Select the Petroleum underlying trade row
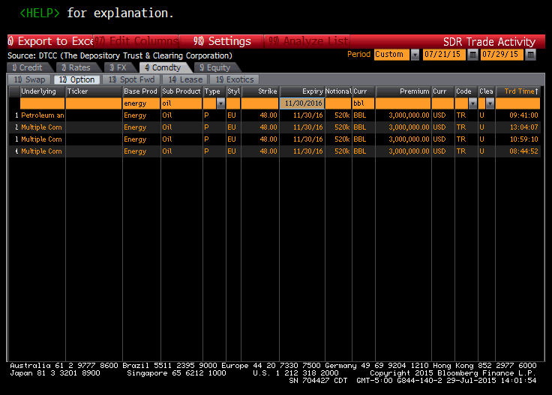 [x=43, y=115]
